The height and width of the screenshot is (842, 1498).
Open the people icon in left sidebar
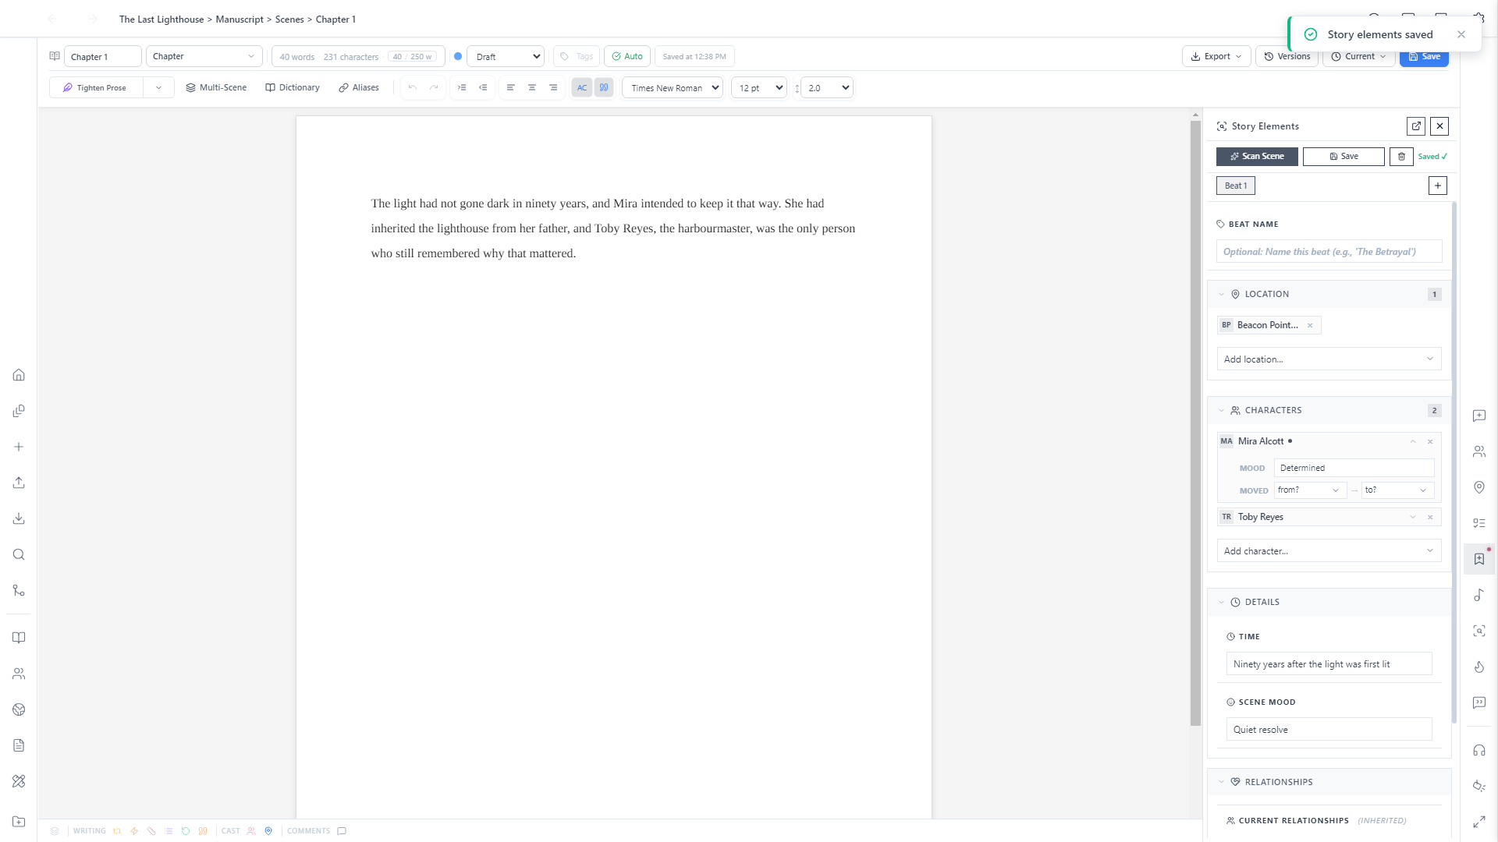pos(19,674)
